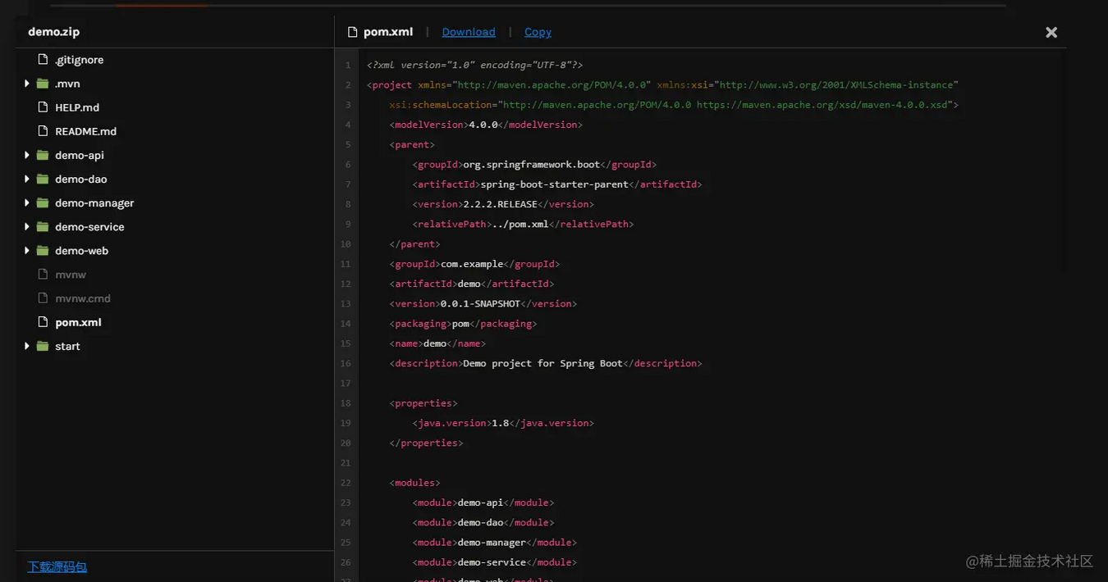The height and width of the screenshot is (582, 1108).
Task: Select the demo-service folder name
Action: (x=90, y=226)
